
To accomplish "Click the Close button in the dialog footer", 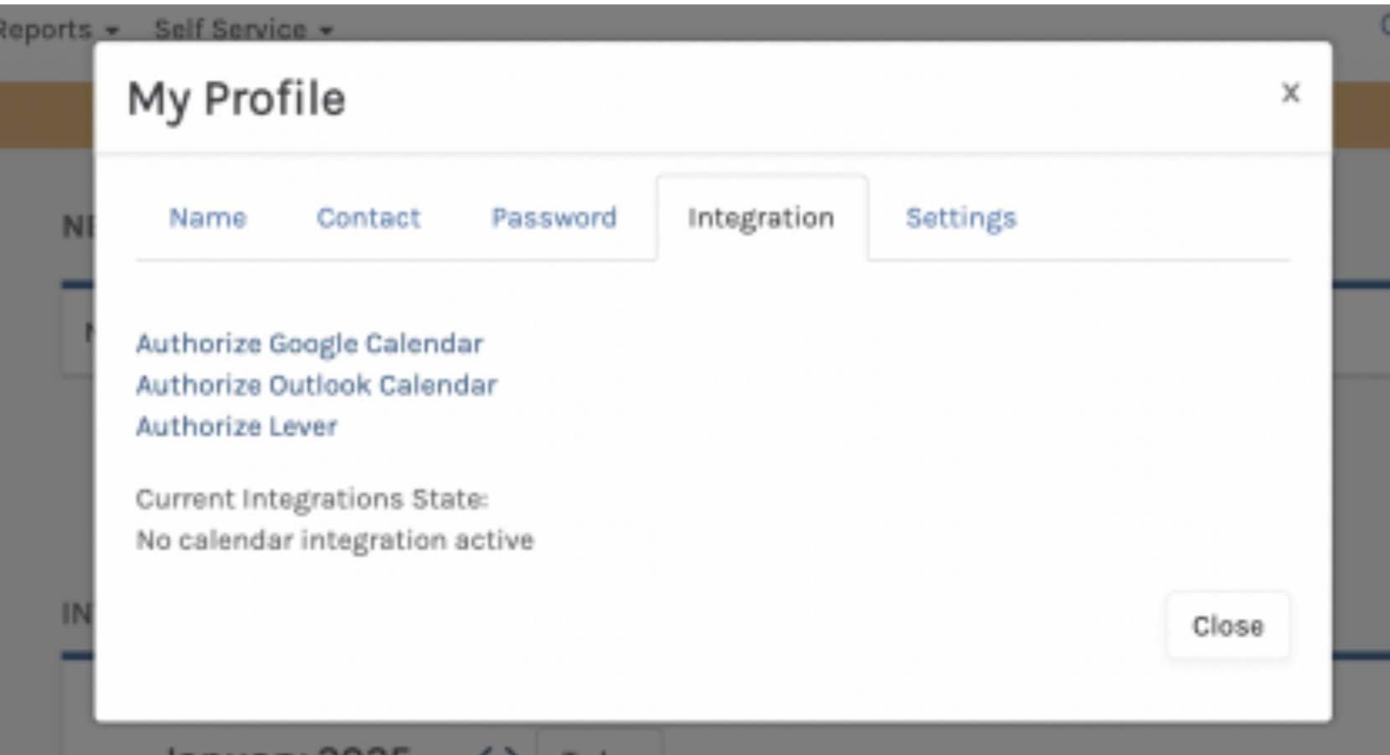I will (1228, 625).
